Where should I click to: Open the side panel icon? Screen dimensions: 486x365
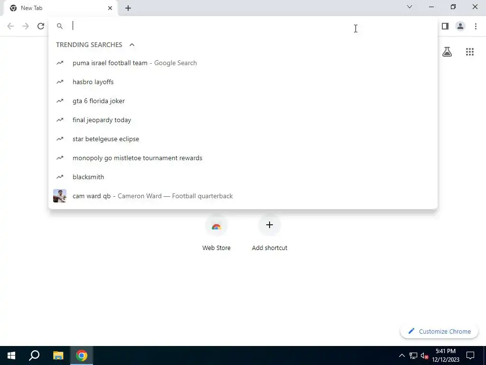(x=445, y=26)
